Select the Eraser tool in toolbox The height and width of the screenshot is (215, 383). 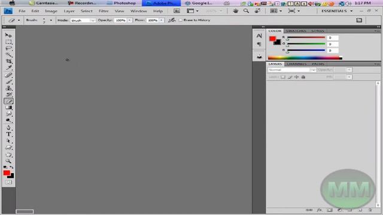tap(8, 101)
